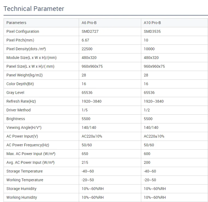
Task: Select the A6 Pro-B column header
Action: coord(89,23)
